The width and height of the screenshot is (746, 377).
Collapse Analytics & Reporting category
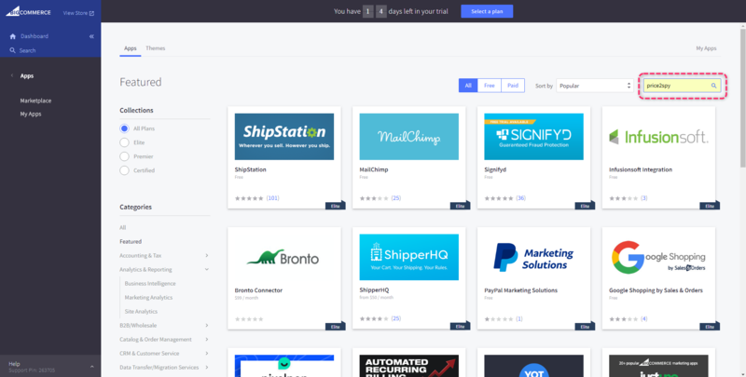pyautogui.click(x=206, y=270)
